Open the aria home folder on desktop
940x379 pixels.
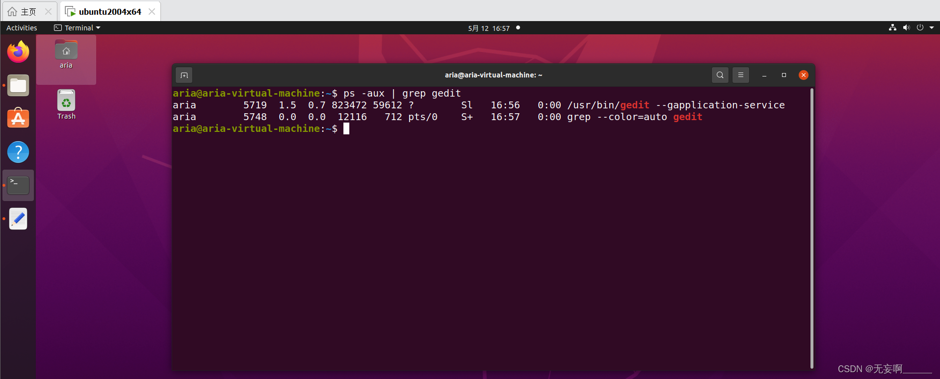66,55
